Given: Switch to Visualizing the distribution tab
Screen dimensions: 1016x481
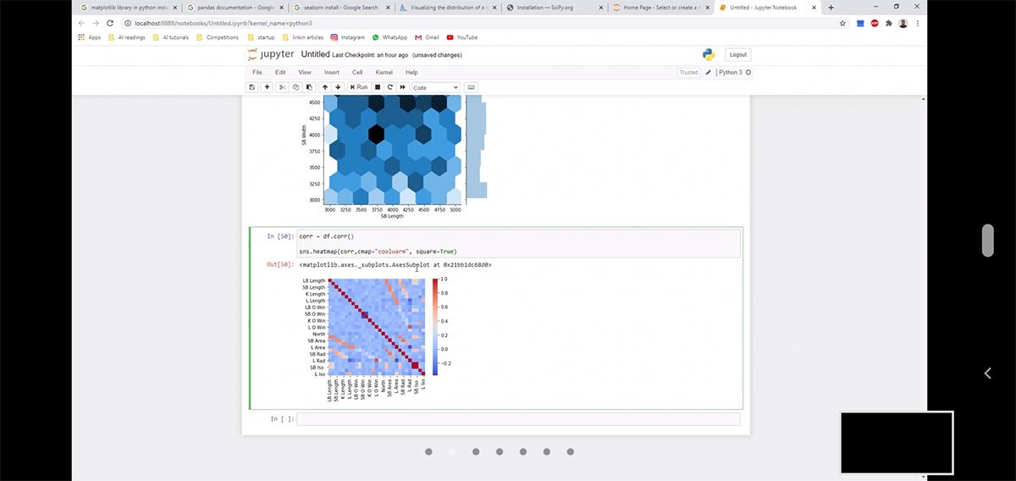Looking at the screenshot, I should (x=447, y=7).
